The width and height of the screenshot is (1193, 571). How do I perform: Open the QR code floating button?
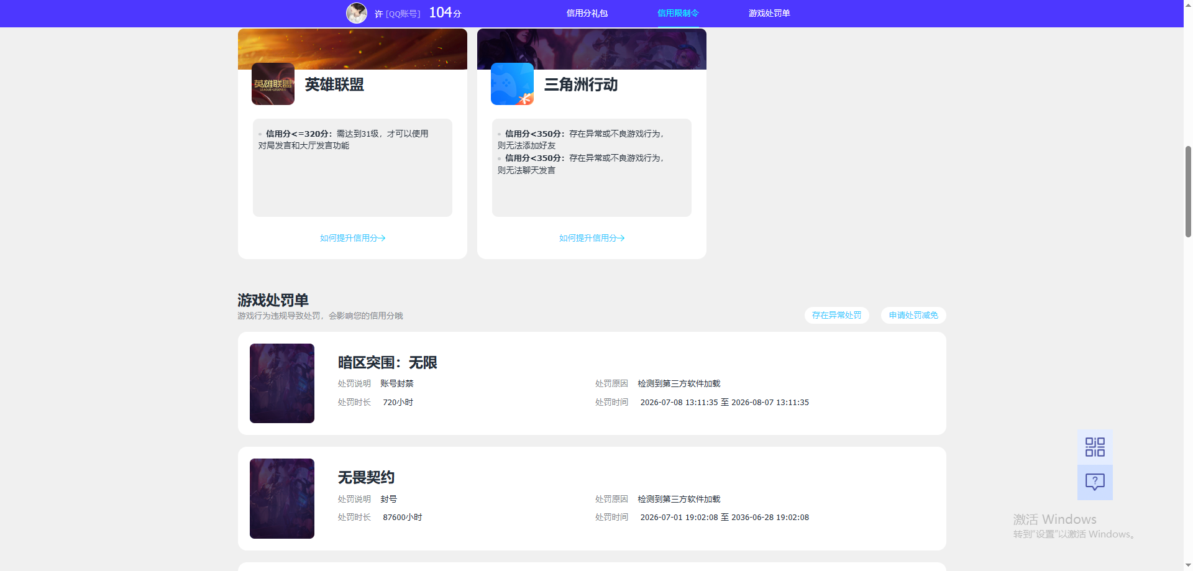tap(1095, 447)
